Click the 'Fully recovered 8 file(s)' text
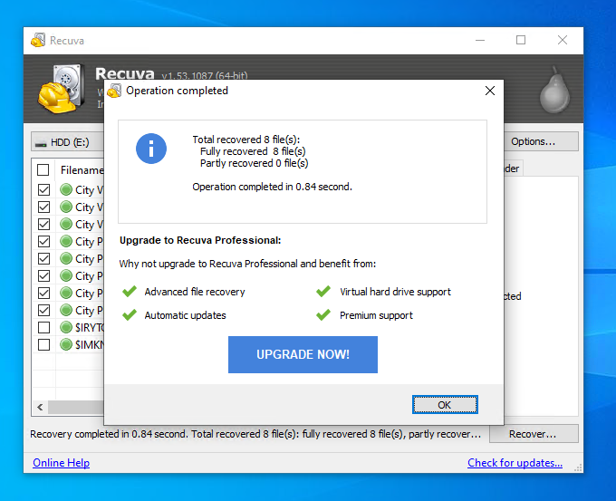Screen dimensions: 616x501 [x=253, y=151]
